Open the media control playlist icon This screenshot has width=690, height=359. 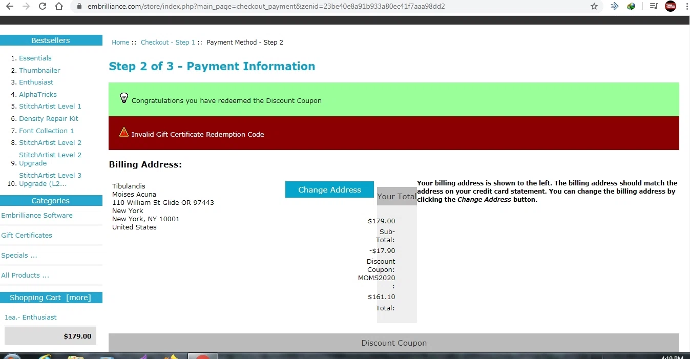click(x=654, y=7)
